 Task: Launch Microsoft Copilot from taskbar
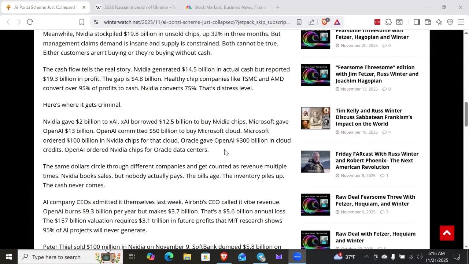[x=151, y=257]
